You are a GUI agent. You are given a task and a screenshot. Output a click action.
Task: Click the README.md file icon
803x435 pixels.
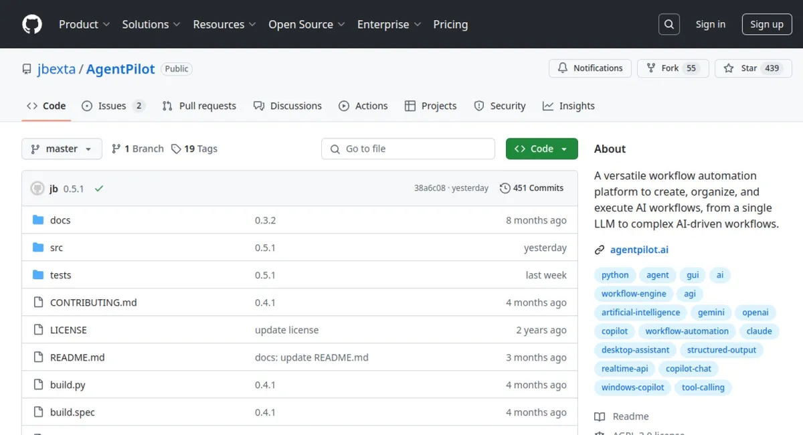(x=38, y=357)
